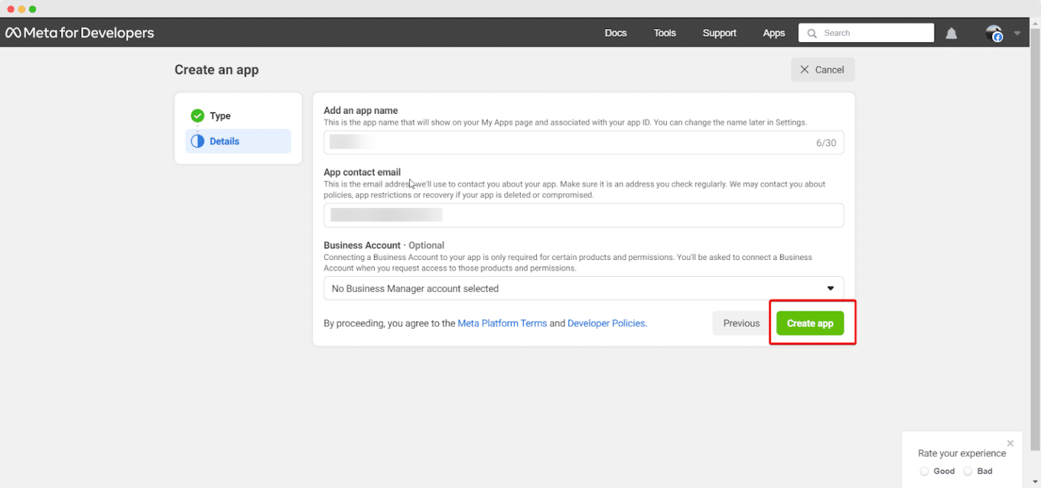Click the Details progress step icon
Viewport: 1041px width, 488px height.
coord(197,141)
